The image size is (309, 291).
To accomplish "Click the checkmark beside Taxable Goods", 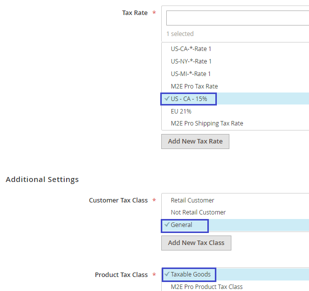I will (x=167, y=274).
